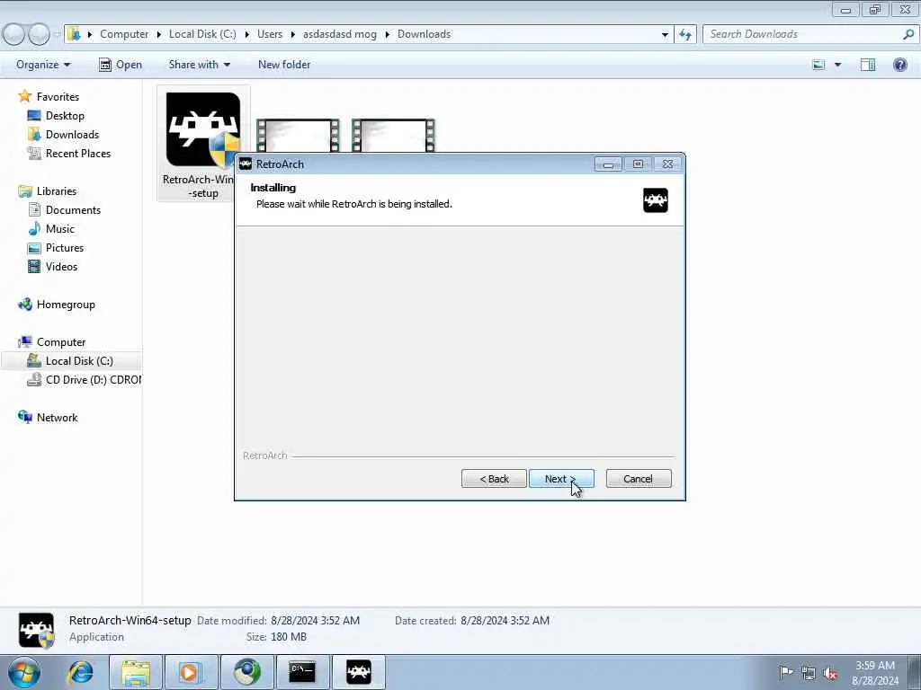
Task: Select Network in the navigation pane
Action: [57, 417]
